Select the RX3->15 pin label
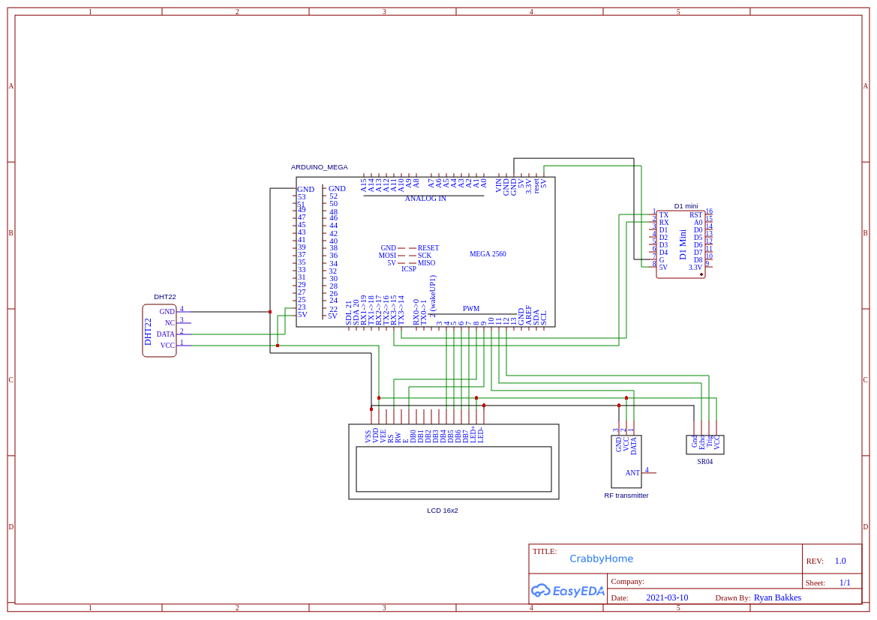Image resolution: width=877 pixels, height=620 pixels. point(393,310)
